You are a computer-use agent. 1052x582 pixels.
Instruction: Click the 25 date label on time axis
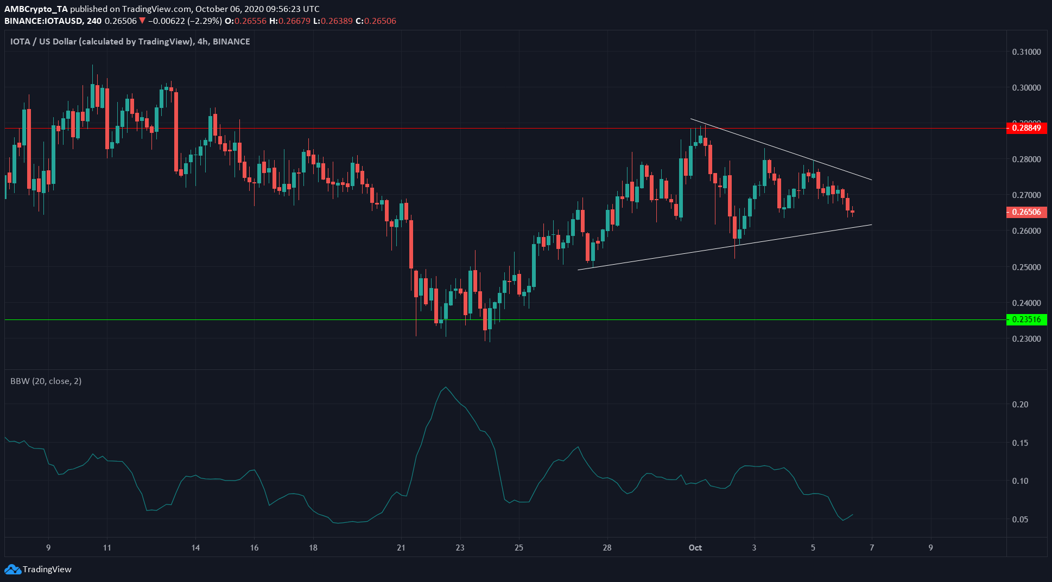519,548
